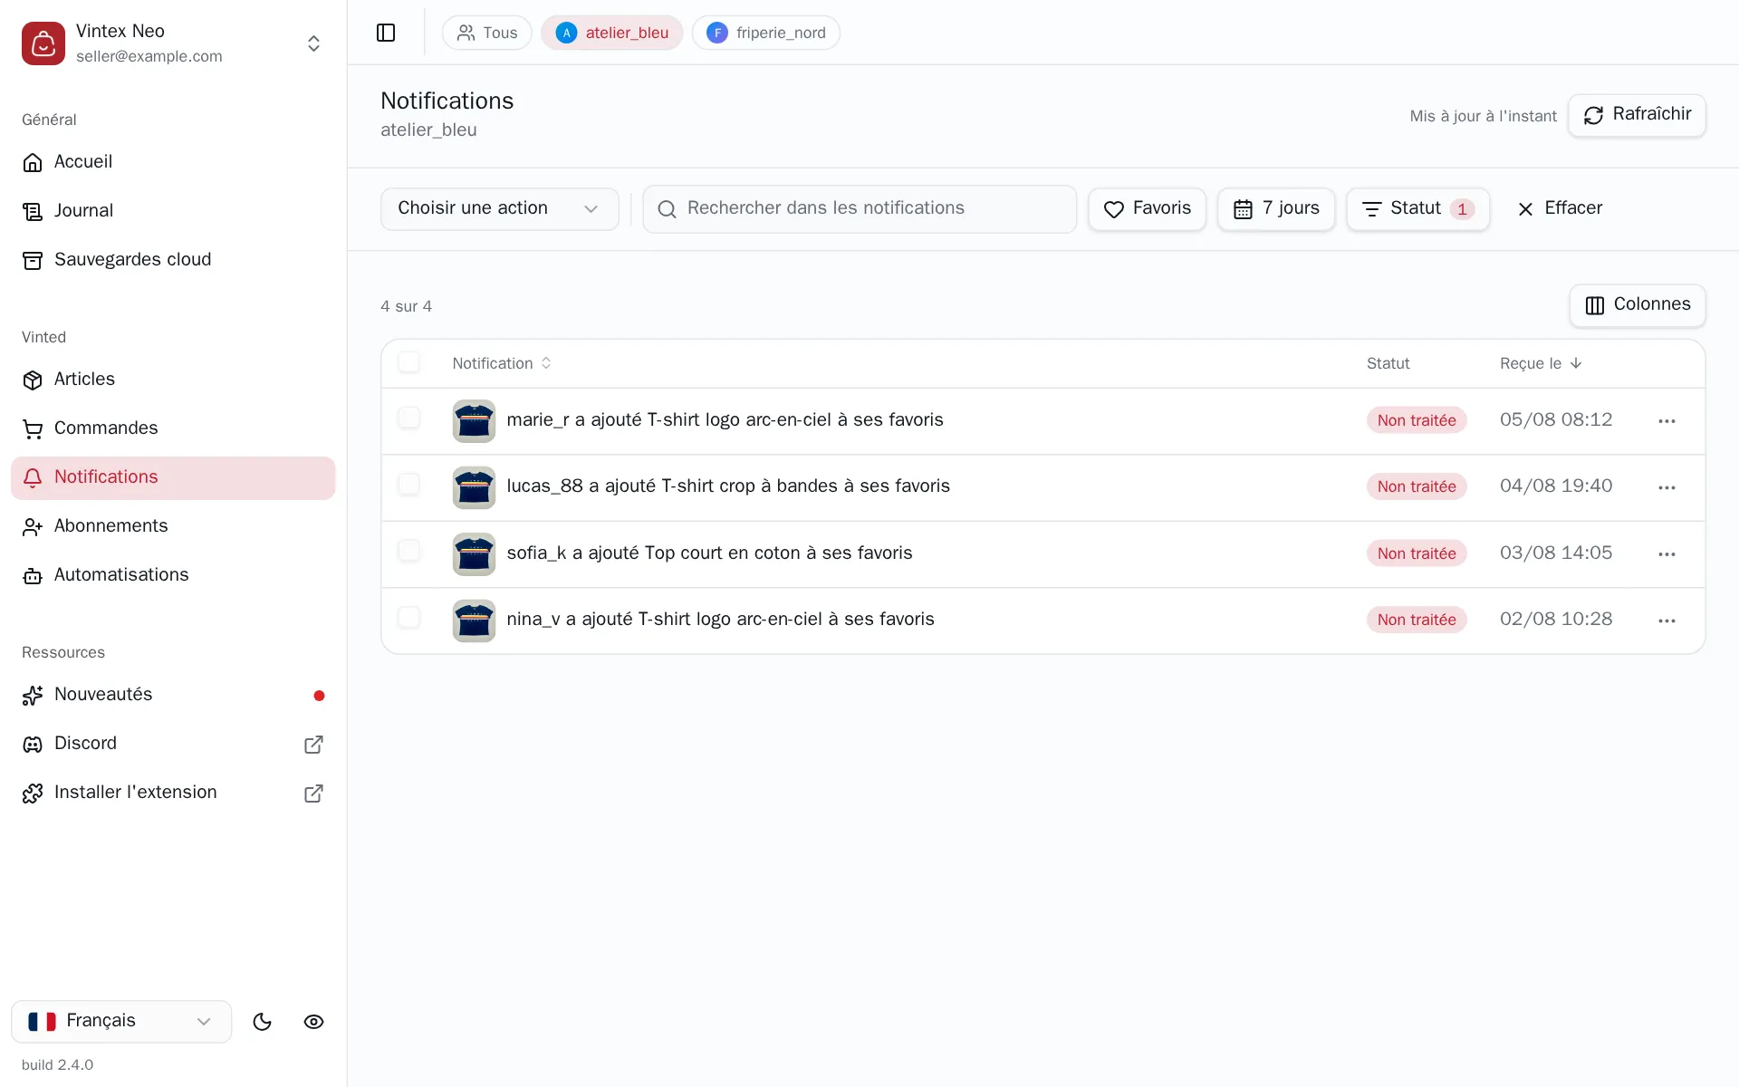Select the atelier_bleu account tab
Screen dimensions: 1739x1087
point(612,33)
